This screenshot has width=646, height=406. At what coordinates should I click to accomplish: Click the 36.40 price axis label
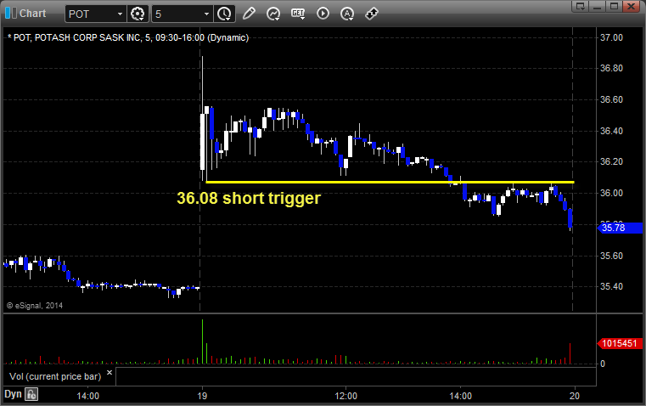pos(611,131)
